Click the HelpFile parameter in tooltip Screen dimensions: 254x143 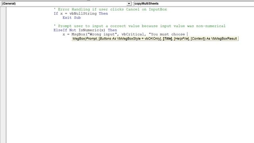(181, 39)
